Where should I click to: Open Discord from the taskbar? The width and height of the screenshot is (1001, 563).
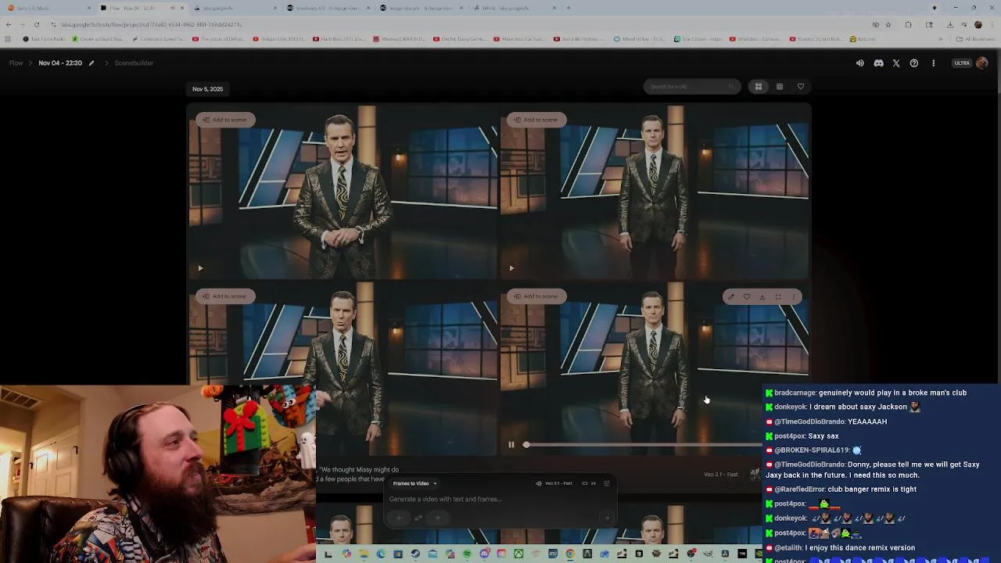[484, 554]
